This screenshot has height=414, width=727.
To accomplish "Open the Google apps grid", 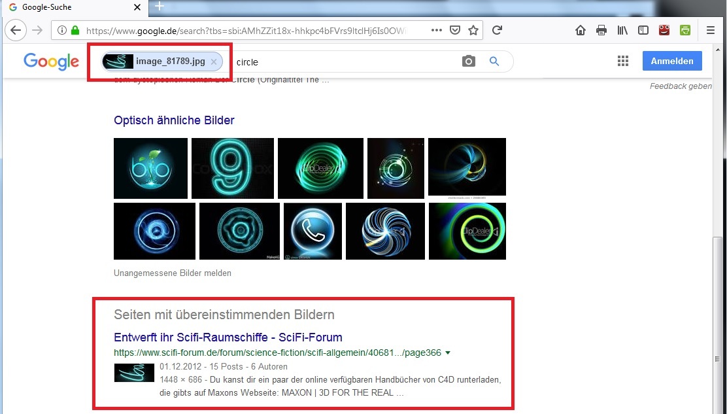I will (622, 61).
